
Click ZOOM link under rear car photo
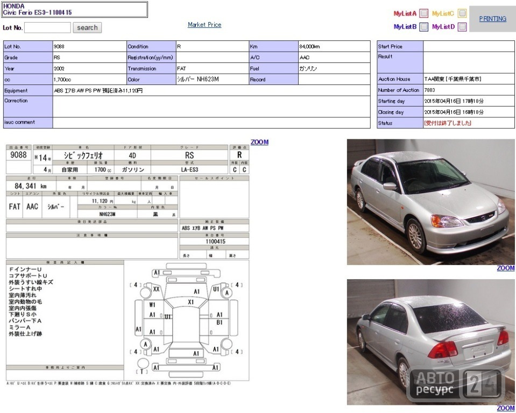505,408
